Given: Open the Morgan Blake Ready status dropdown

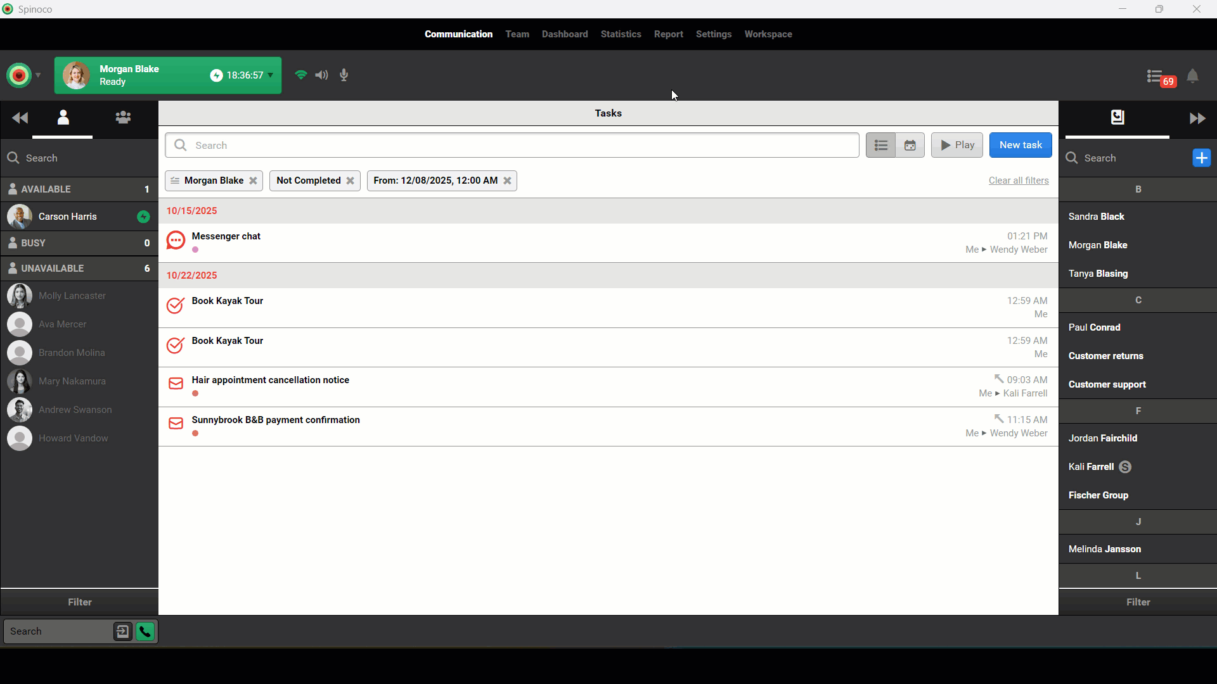Looking at the screenshot, I should (271, 75).
